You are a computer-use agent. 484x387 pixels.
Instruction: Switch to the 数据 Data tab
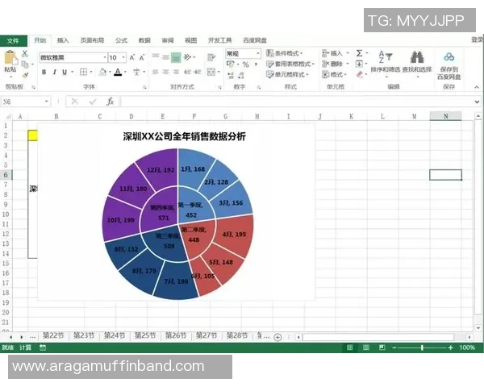point(144,40)
